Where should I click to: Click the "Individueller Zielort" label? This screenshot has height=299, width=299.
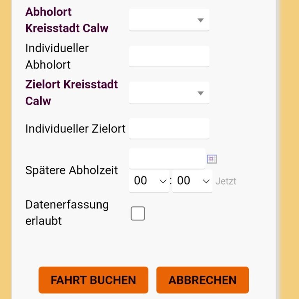point(75,128)
